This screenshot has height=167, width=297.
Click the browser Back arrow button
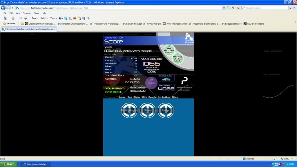tap(3, 8)
